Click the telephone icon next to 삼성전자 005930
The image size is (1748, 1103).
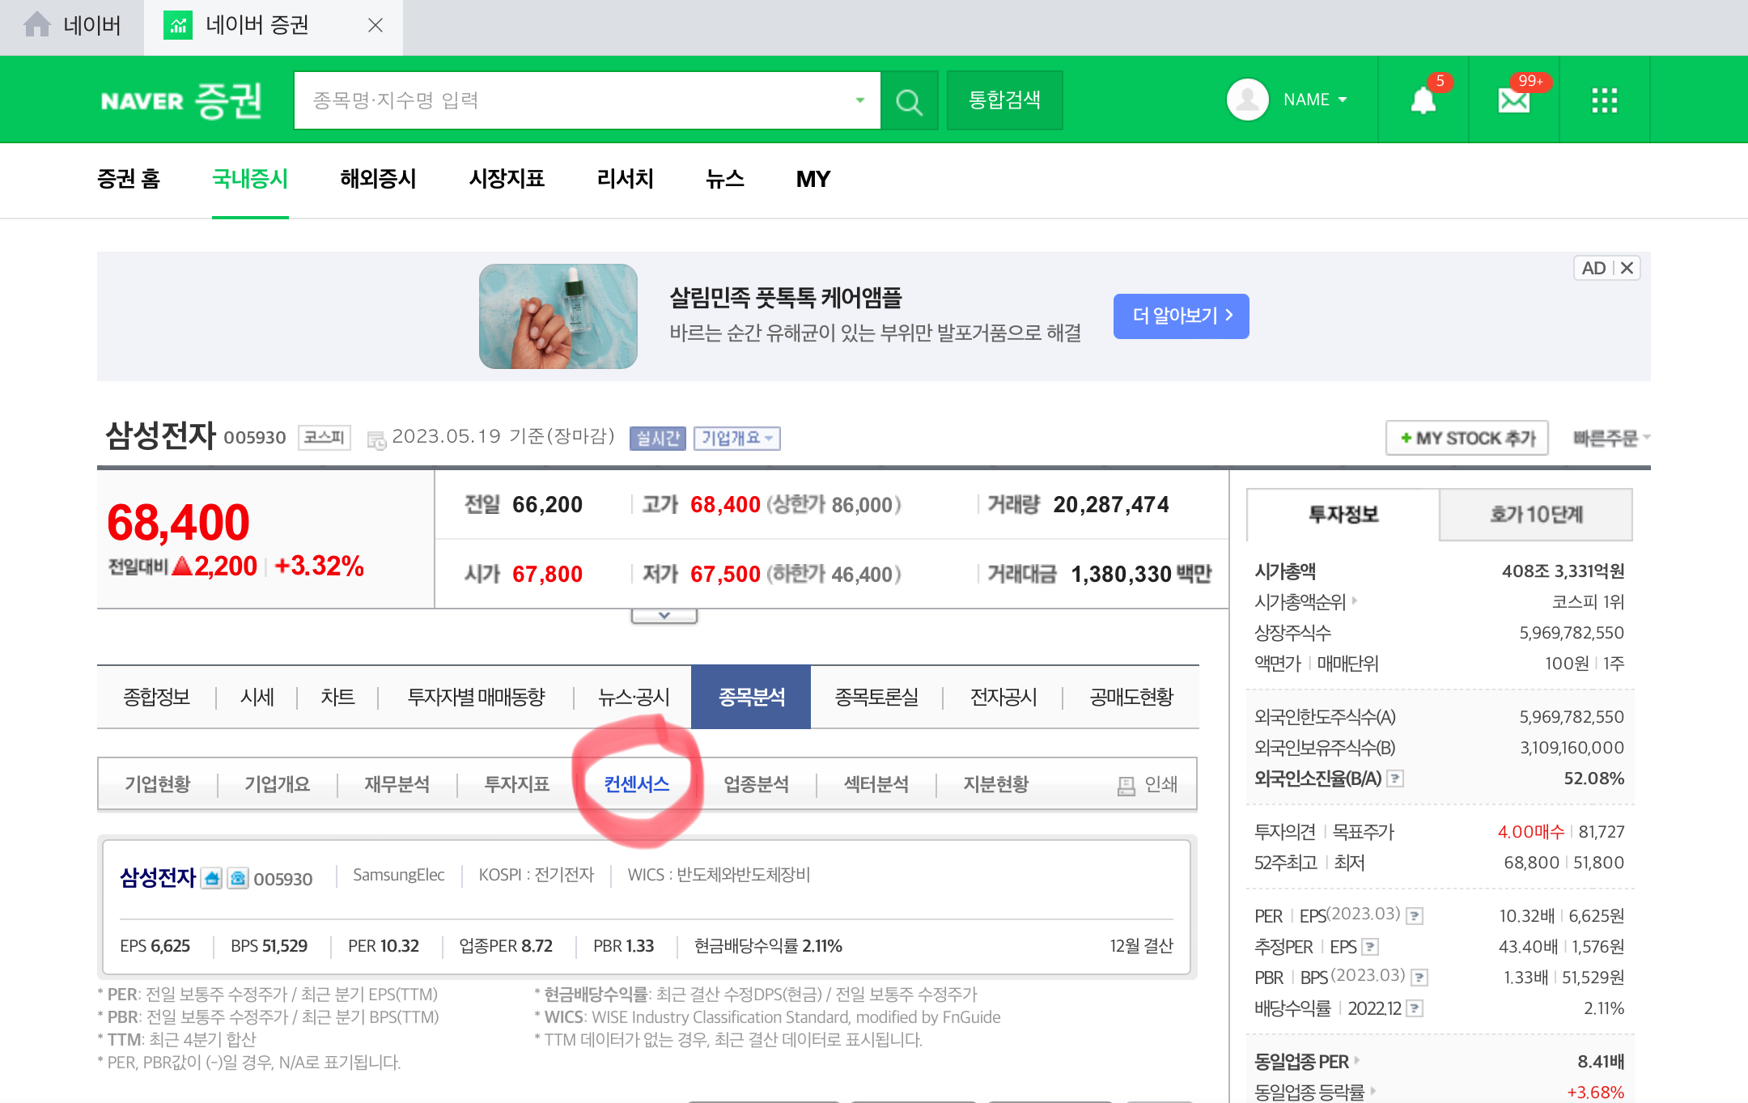coord(238,878)
